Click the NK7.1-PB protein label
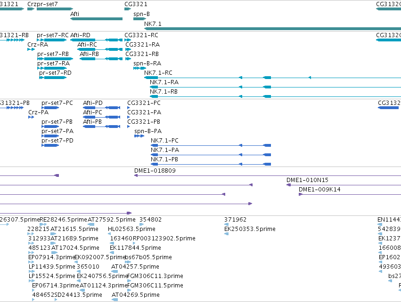The height and width of the screenshot is (302, 401). [x=164, y=159]
